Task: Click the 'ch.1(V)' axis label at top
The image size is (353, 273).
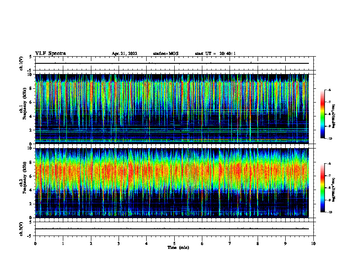Action: [21, 63]
